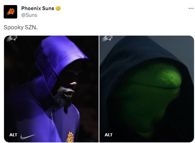This screenshot has height=143, width=195.
Task: Click the gold verified badge
Action: (58, 8)
